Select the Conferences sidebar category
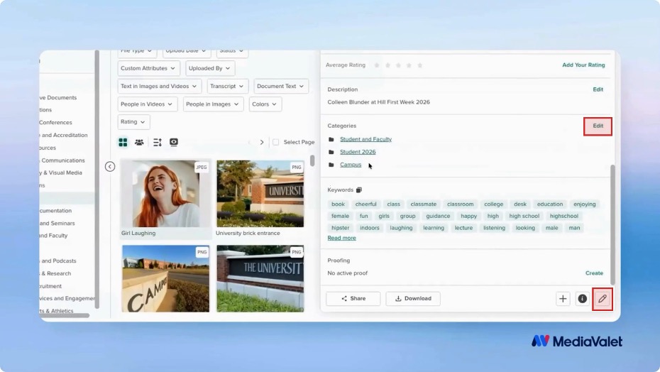Screen dimensions: 660x372 [x=55, y=123]
